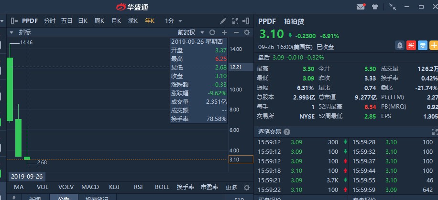Open the drawing pencil tool
This screenshot has height=200, width=438.
click(x=223, y=21)
